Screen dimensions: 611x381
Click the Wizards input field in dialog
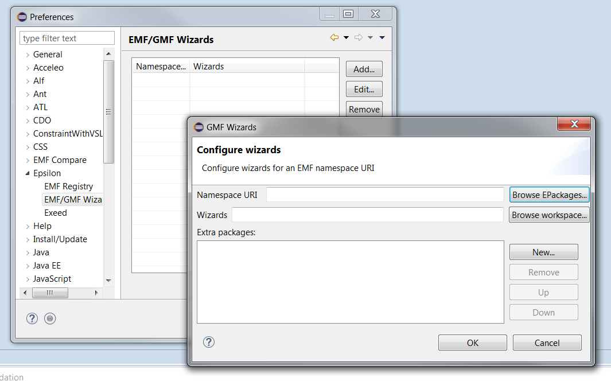pos(367,215)
